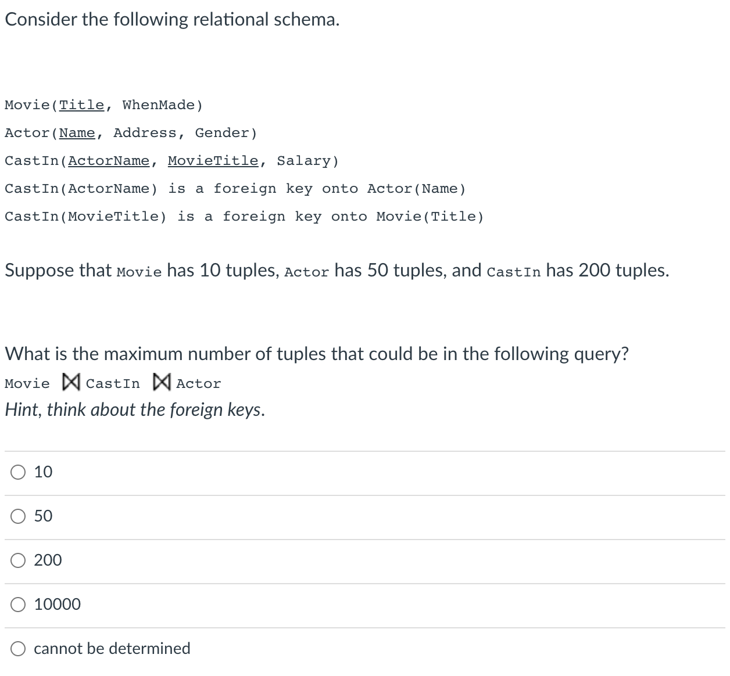
Task: Choose the 200 answer radio button
Action: pyautogui.click(x=18, y=560)
